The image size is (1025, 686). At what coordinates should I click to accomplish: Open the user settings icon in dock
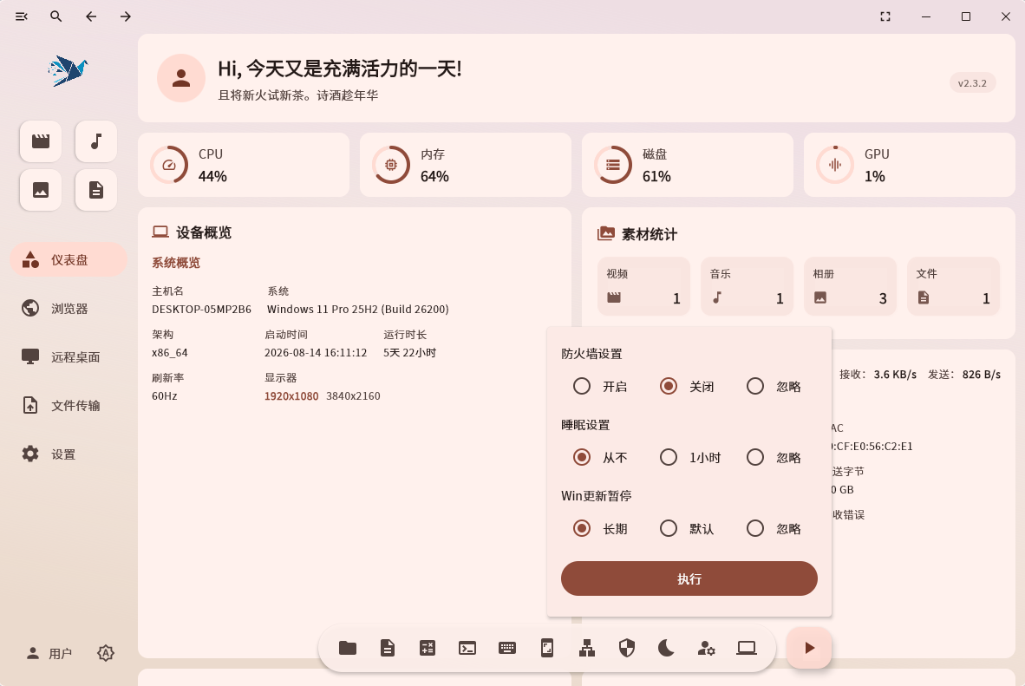click(x=706, y=648)
